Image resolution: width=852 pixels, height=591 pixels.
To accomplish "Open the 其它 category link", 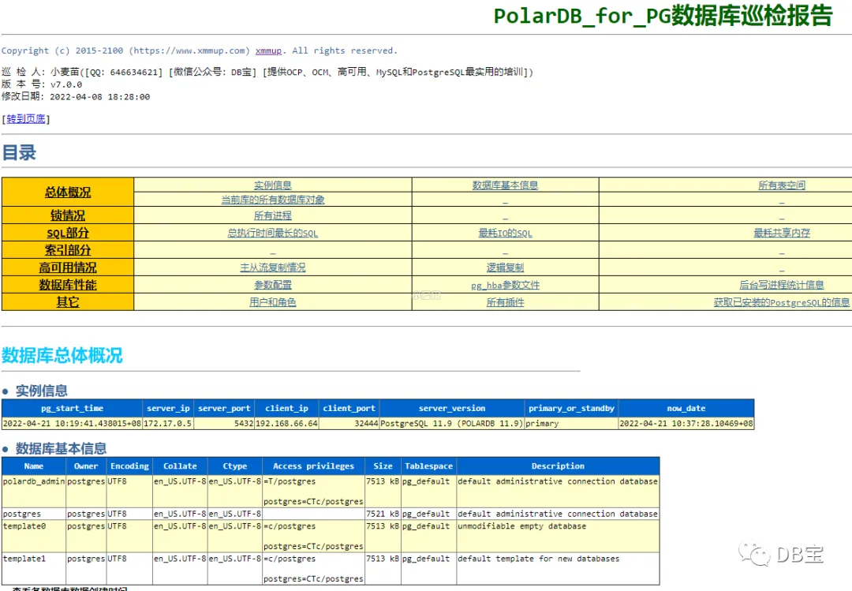I will [x=68, y=301].
